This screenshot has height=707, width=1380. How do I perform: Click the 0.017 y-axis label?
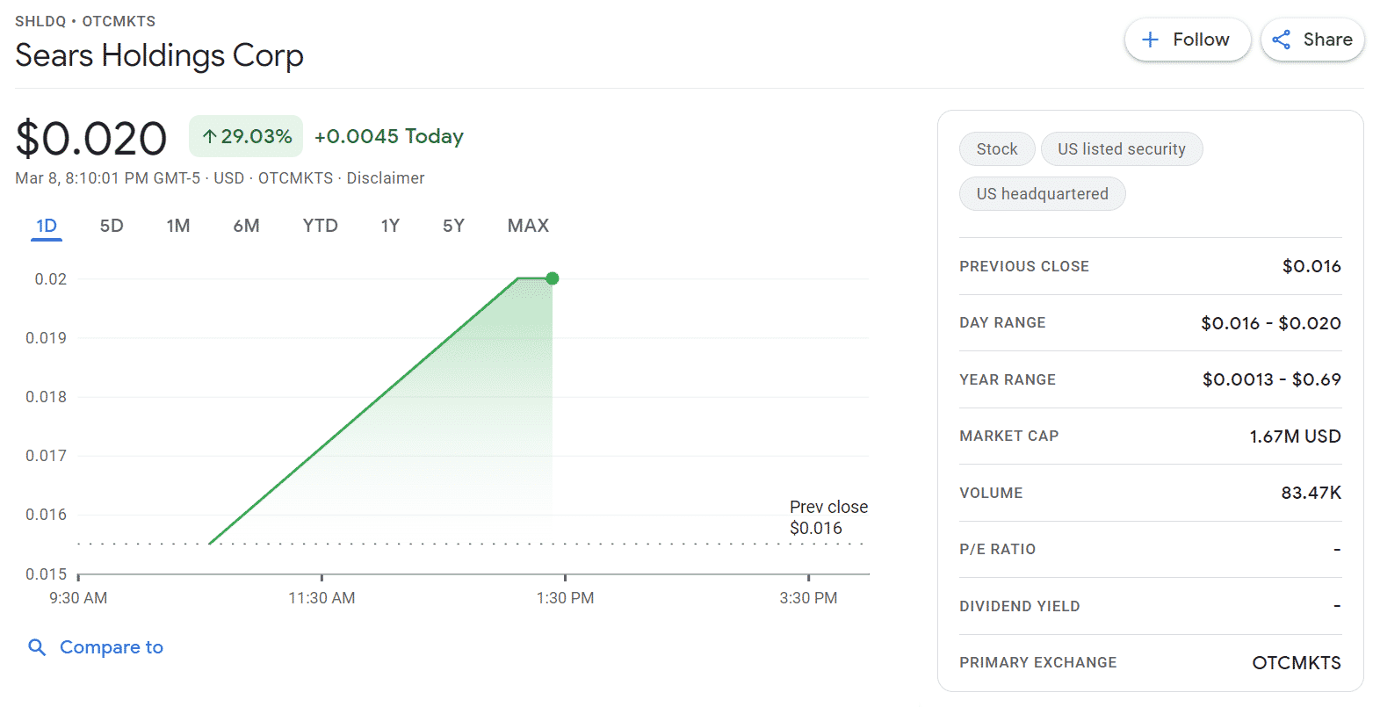[x=46, y=456]
